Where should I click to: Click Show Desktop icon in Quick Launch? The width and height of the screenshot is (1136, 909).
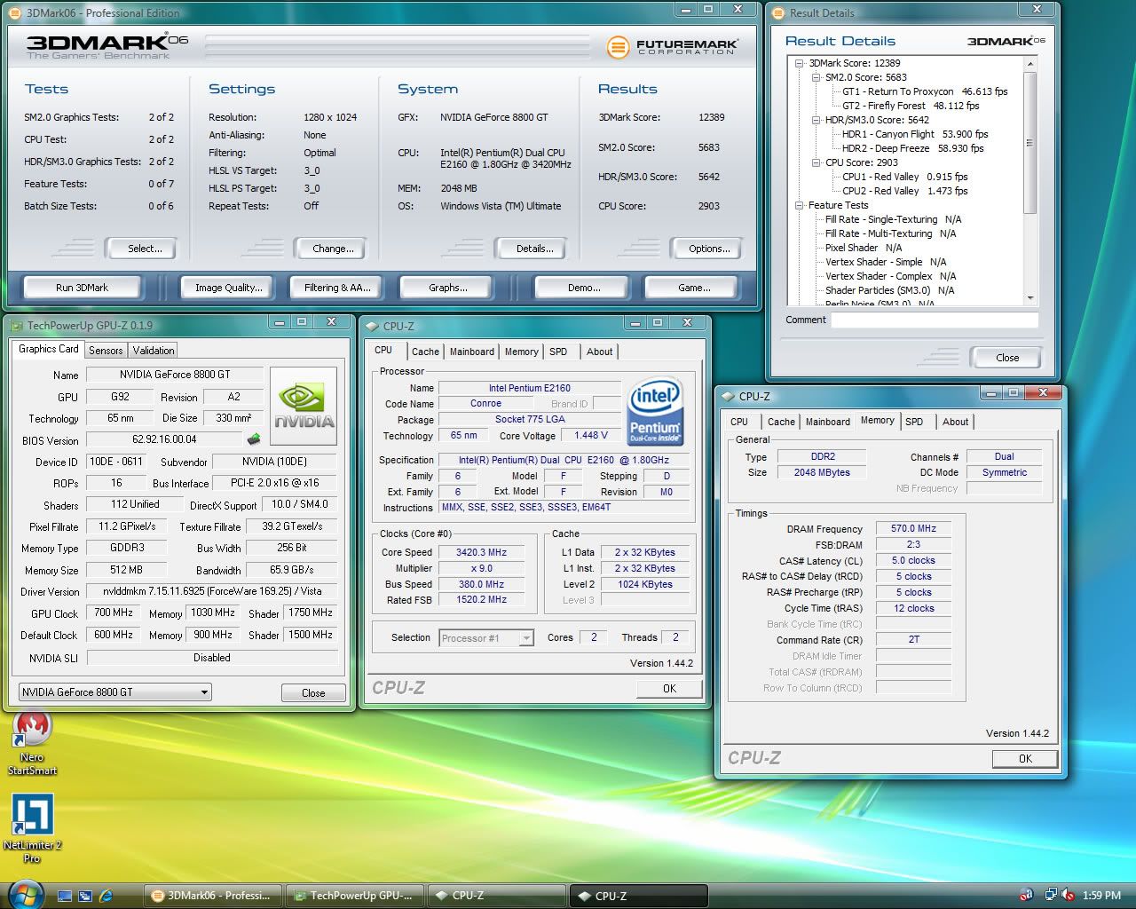[65, 896]
